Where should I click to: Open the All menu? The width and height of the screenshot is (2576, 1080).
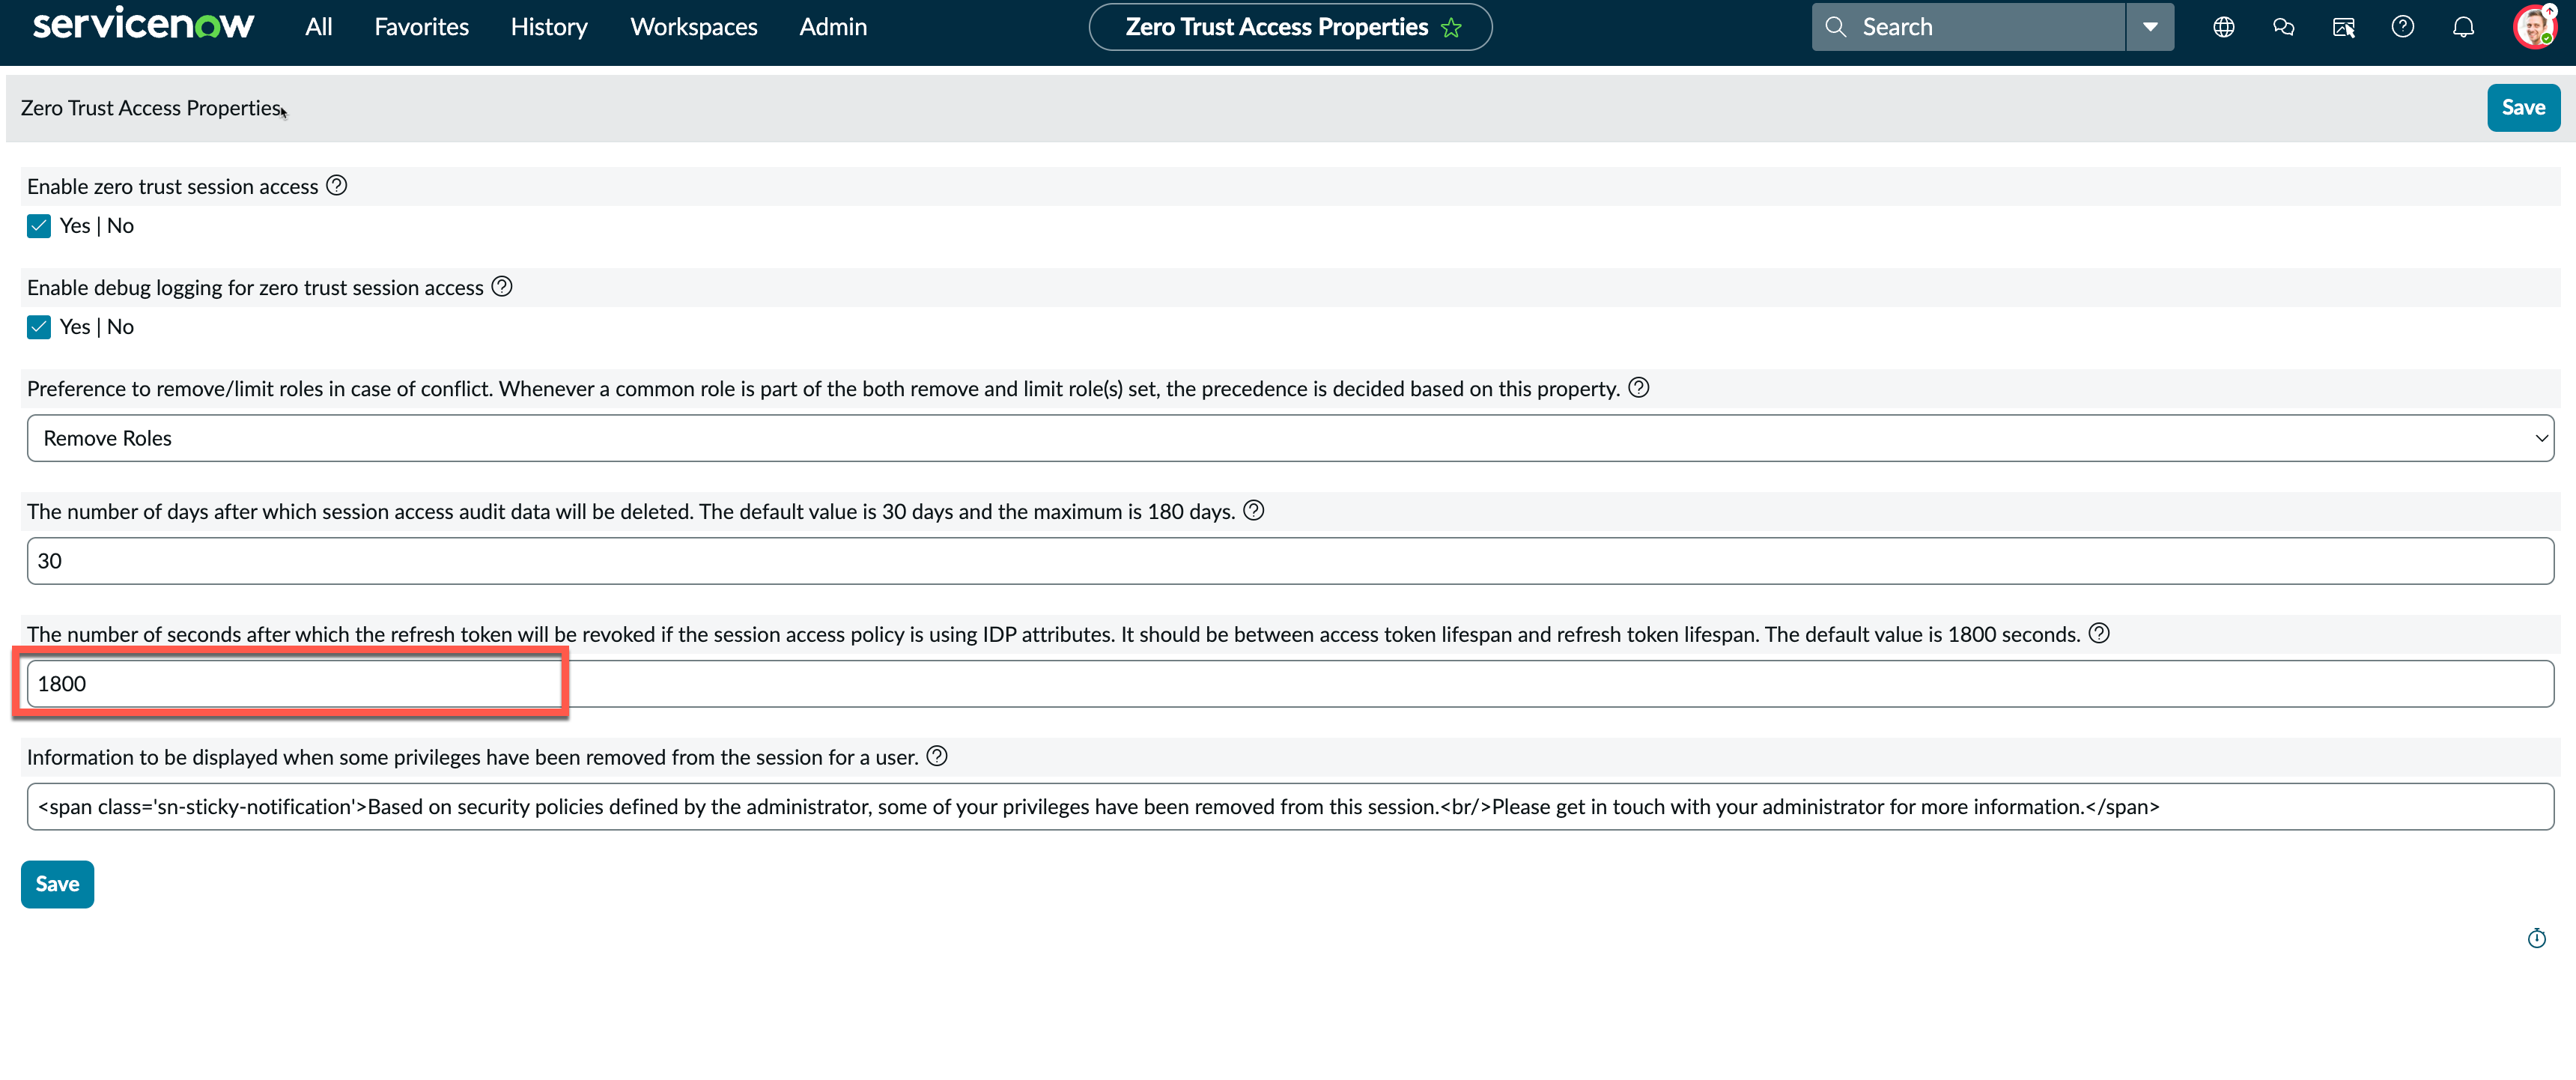[x=318, y=27]
